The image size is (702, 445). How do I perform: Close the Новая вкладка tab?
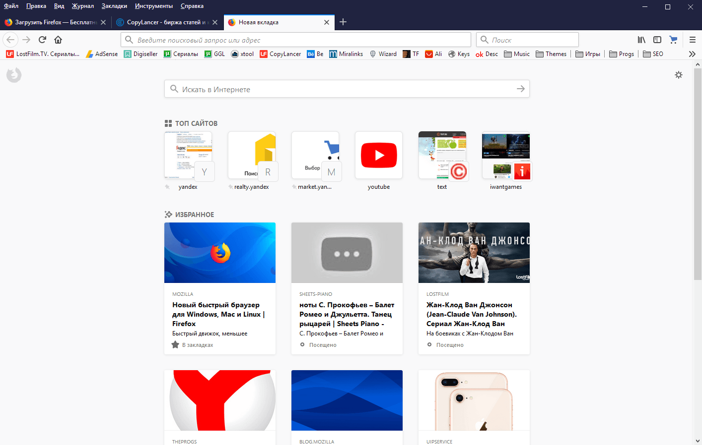327,22
